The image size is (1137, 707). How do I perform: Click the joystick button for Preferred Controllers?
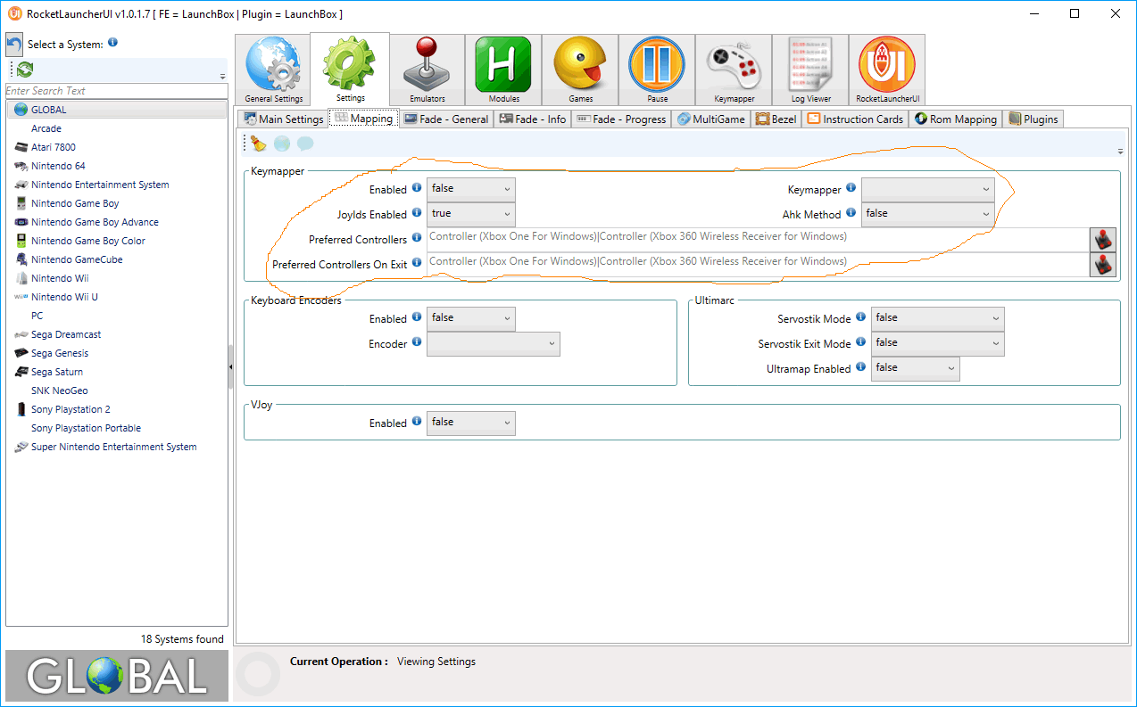1103,240
